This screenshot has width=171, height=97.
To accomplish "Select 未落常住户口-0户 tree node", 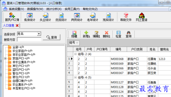I will [24, 88].
